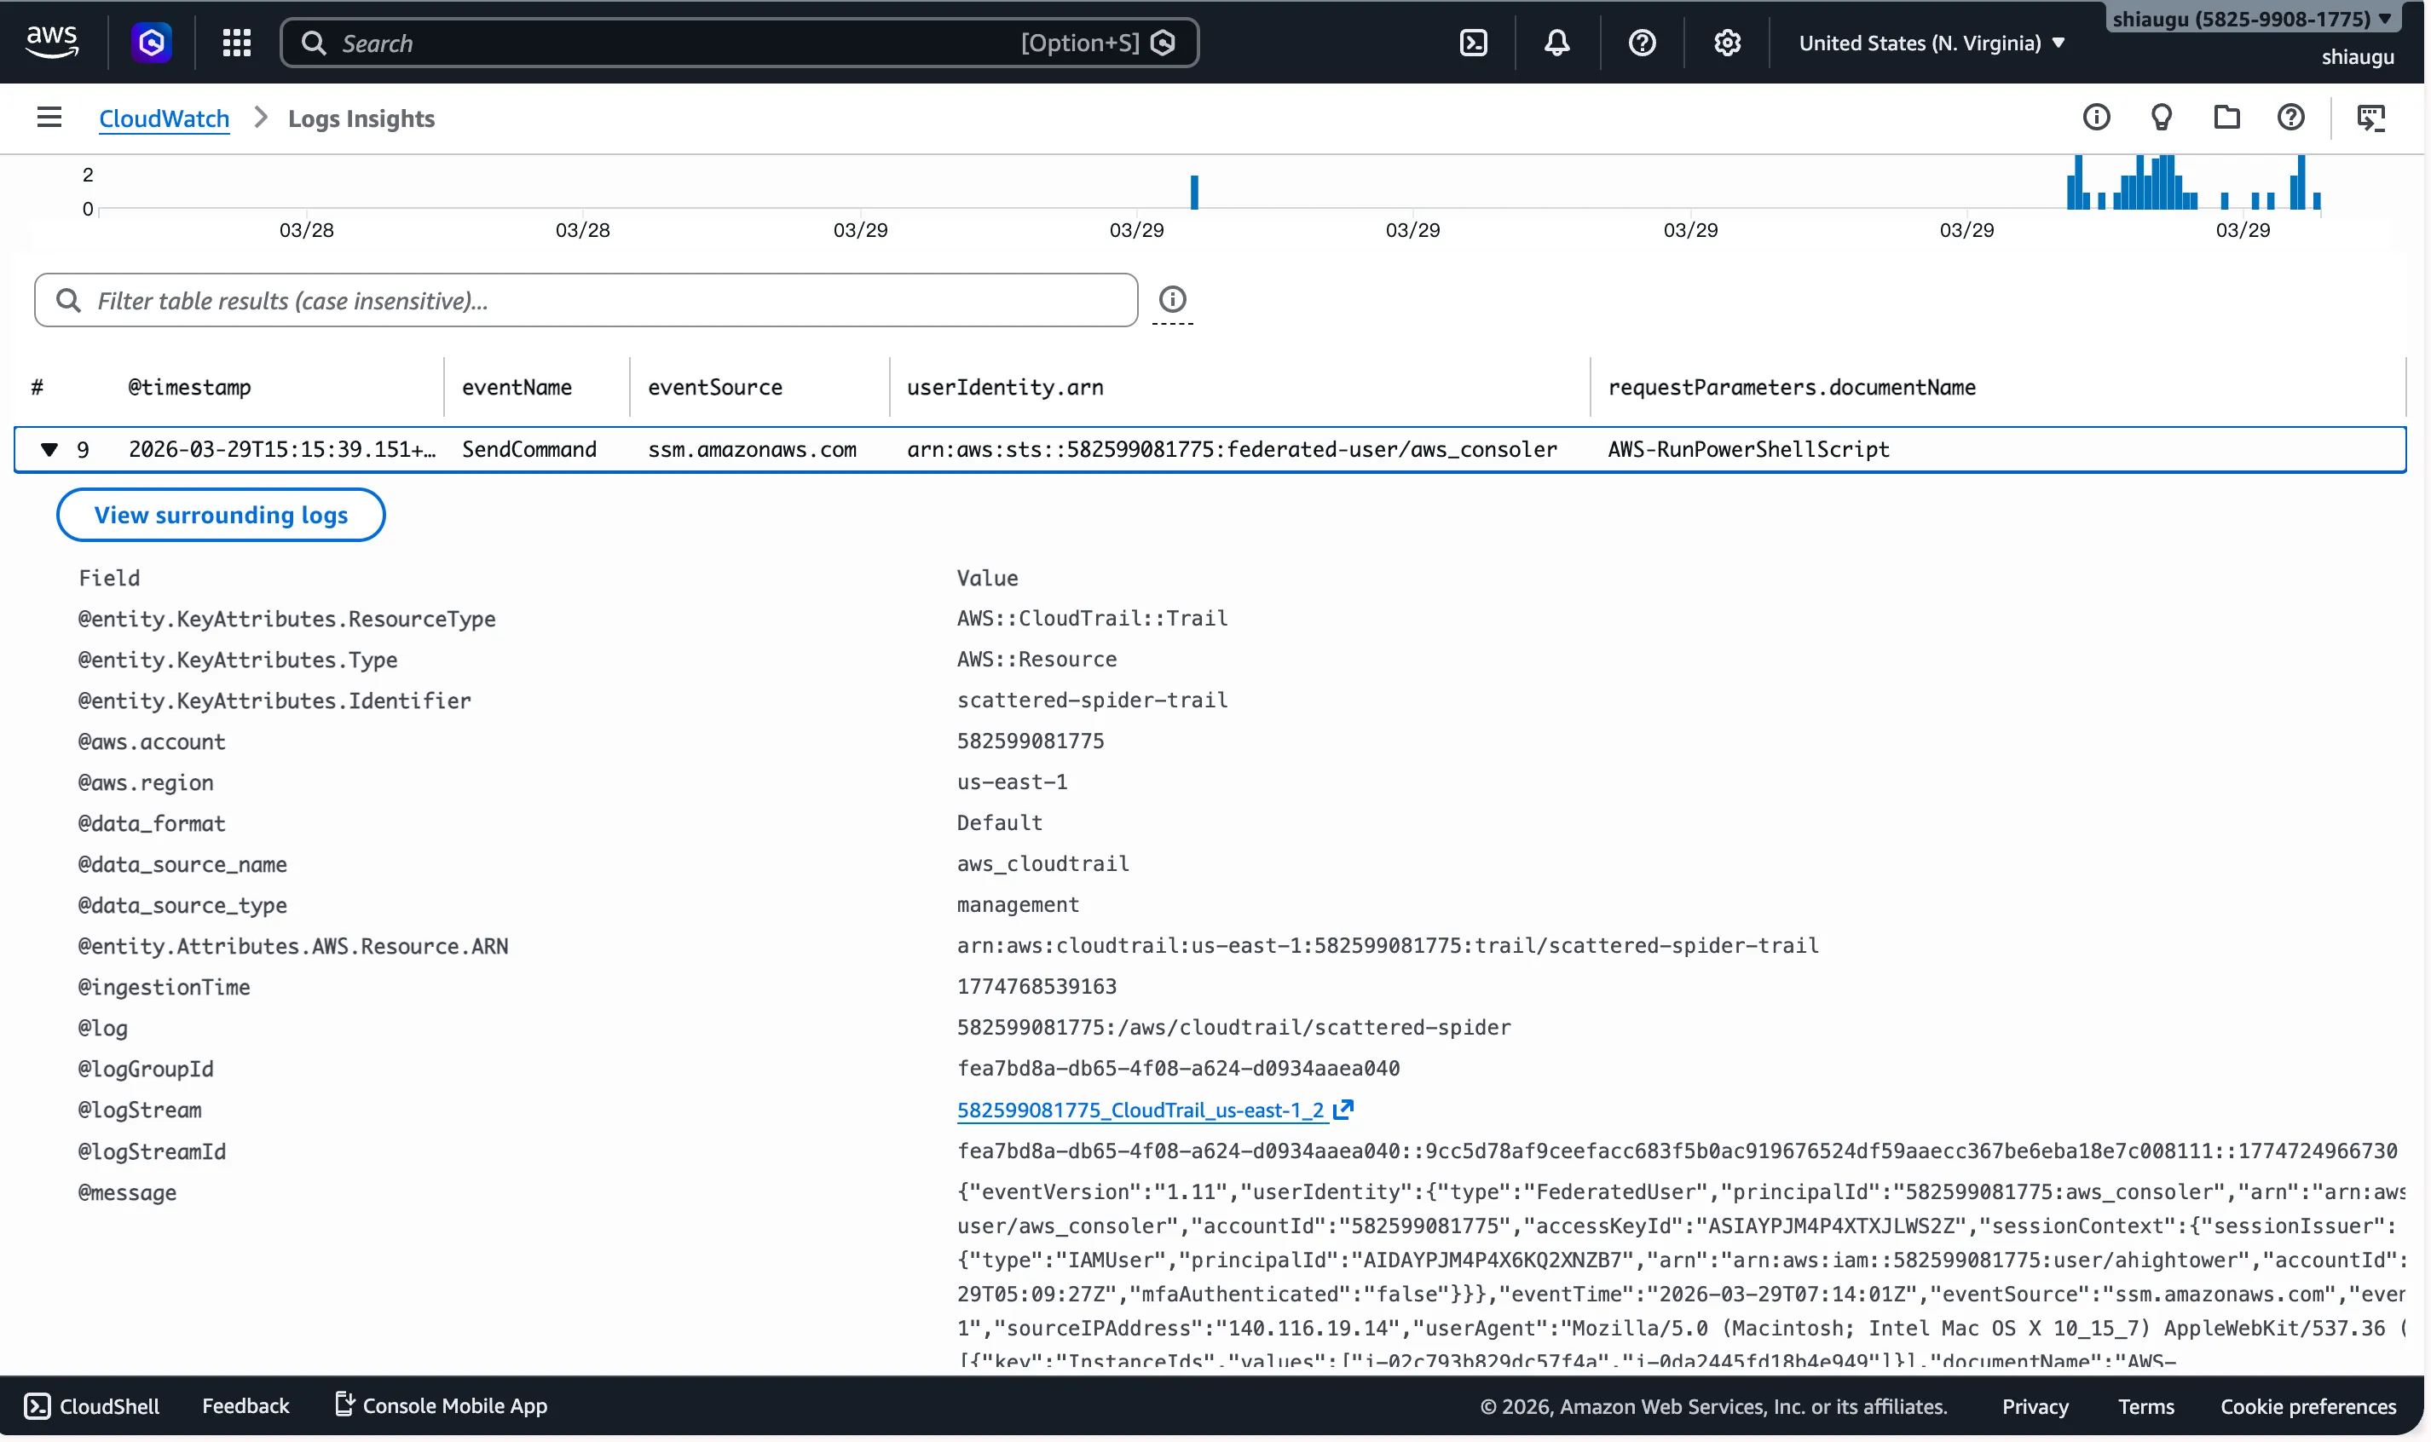Click the scattered-spider-trail identifier value
The height and width of the screenshot is (1442, 2431).
point(1092,700)
